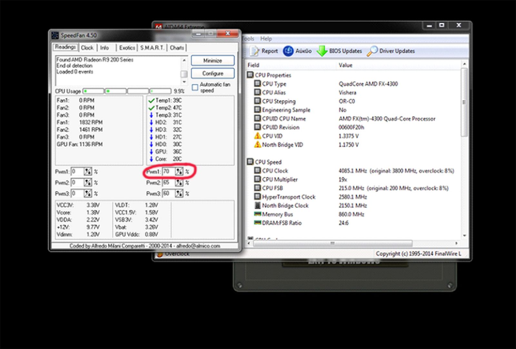Click the CPU Multiplier row icon
Image resolution: width=516 pixels, height=349 pixels.
(257, 179)
